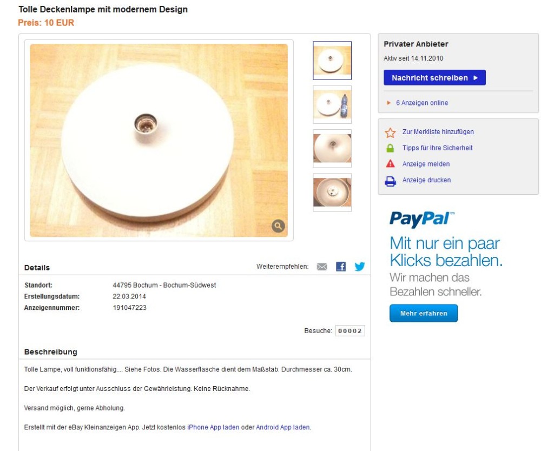Click the red warning triangle icon
Image resolution: width=554 pixels, height=451 pixels.
(390, 164)
